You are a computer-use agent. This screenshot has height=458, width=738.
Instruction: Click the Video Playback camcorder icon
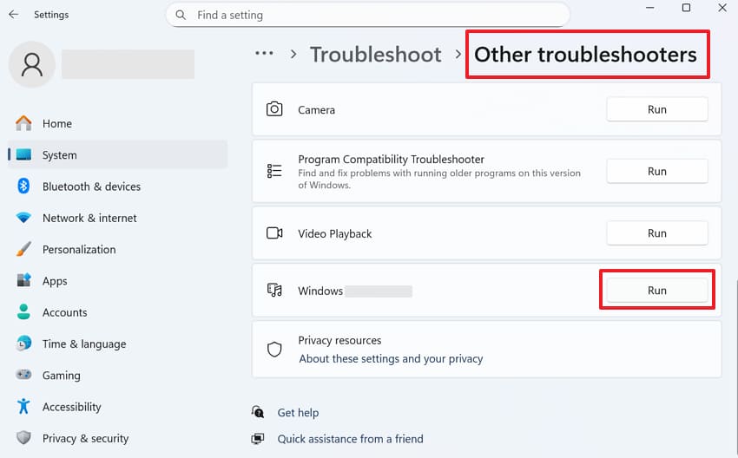point(274,232)
